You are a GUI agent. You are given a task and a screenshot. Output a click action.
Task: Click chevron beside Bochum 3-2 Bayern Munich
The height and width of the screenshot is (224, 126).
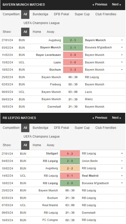(x=122, y=70)
